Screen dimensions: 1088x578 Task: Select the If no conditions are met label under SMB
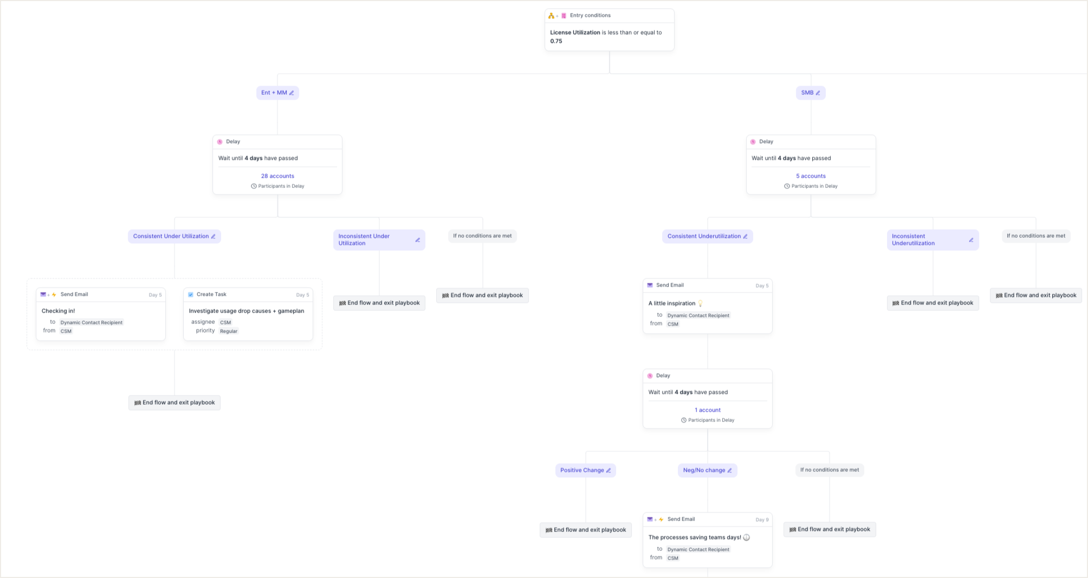(1035, 236)
